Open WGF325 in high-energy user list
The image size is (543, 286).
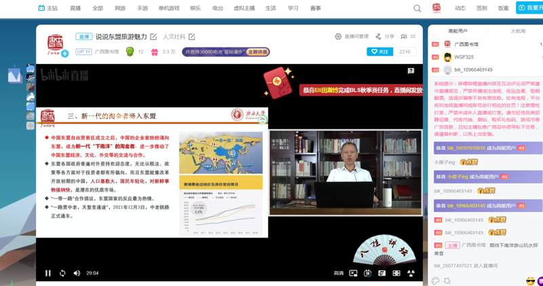point(464,57)
